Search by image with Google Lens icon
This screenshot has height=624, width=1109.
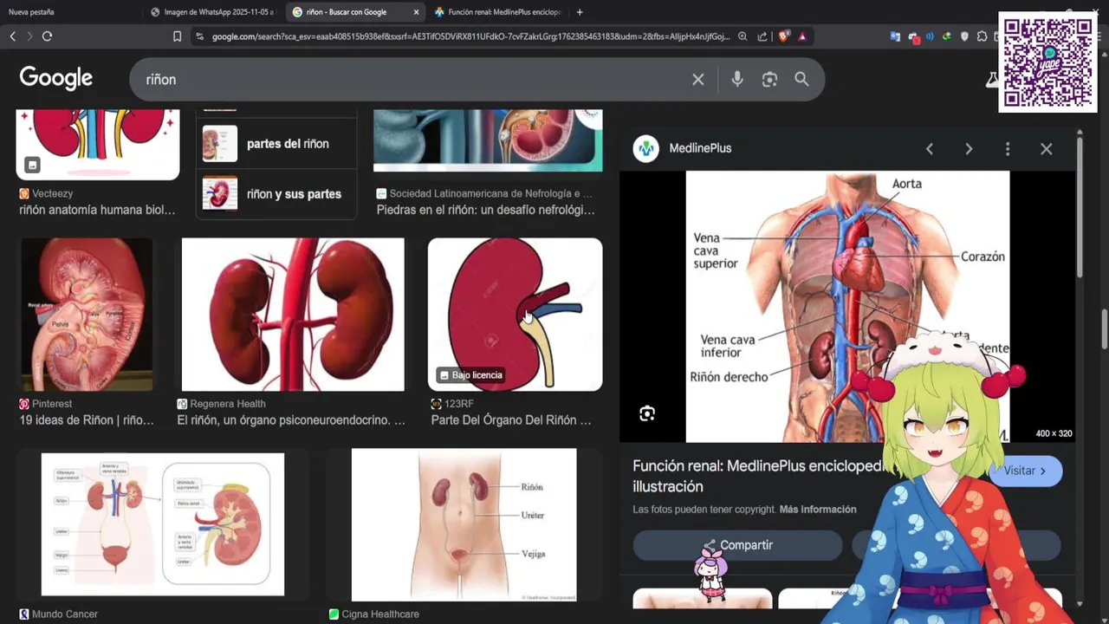[x=769, y=79]
